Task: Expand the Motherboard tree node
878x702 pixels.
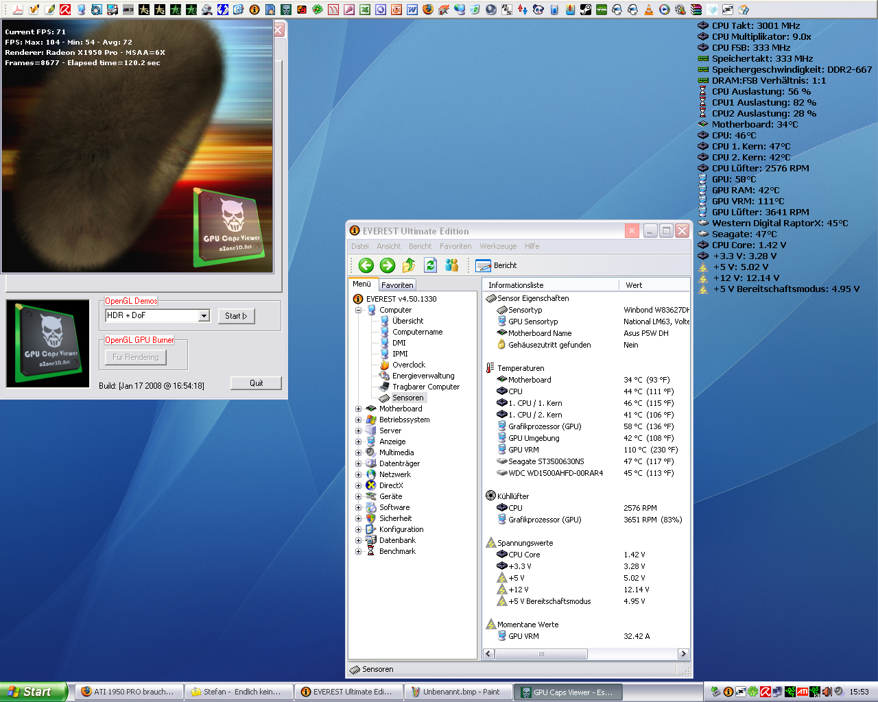Action: (358, 409)
